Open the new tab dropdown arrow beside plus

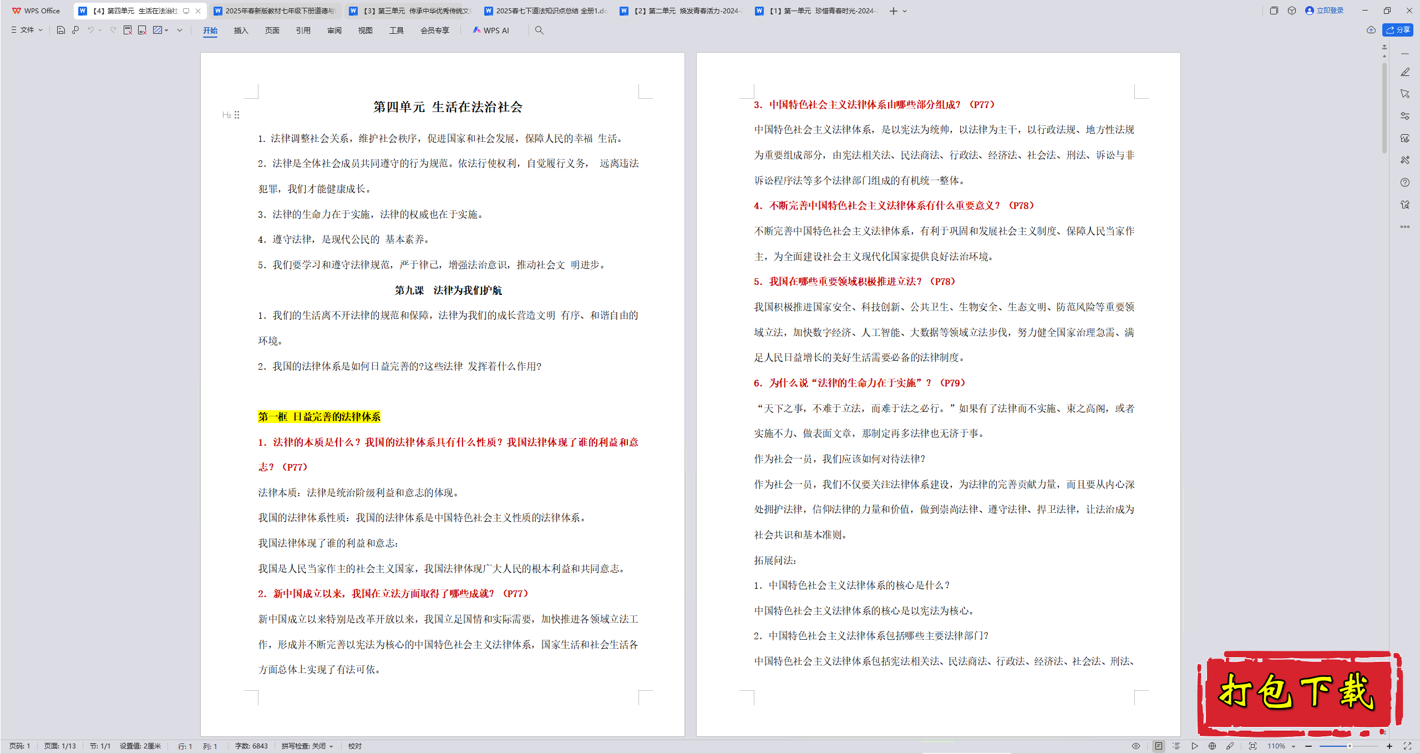point(905,11)
